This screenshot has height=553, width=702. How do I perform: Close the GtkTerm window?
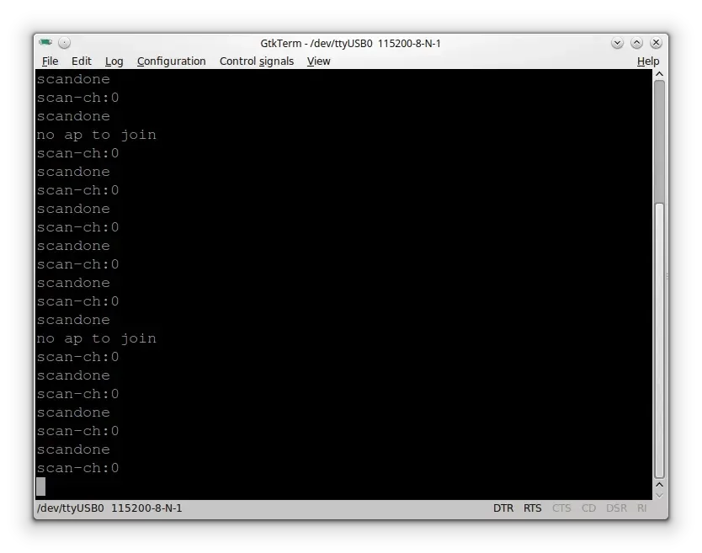[656, 43]
